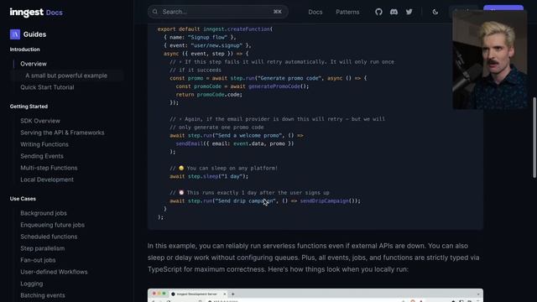
Task: Open Logging page
Action: (x=32, y=284)
